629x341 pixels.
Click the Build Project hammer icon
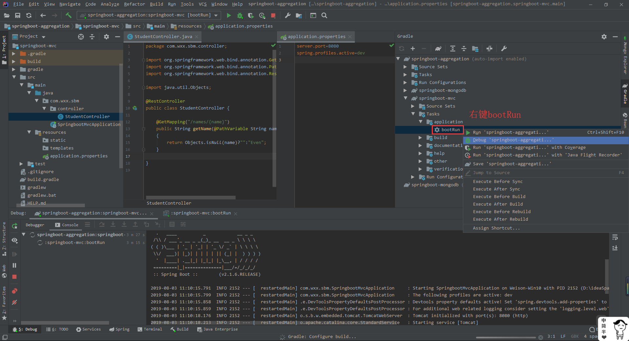[68, 15]
